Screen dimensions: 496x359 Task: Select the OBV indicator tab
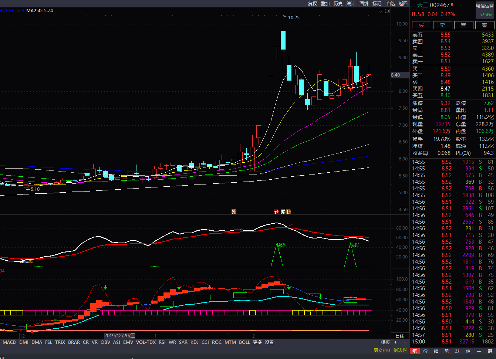(105, 342)
